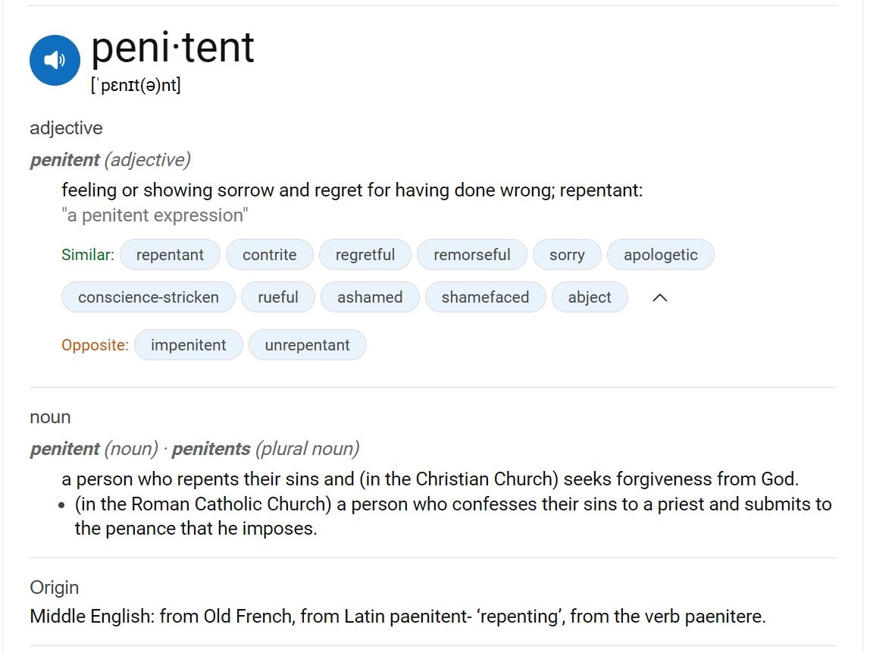870x653 pixels.
Task: Click the 'rueful' similar word chip
Action: coord(277,297)
